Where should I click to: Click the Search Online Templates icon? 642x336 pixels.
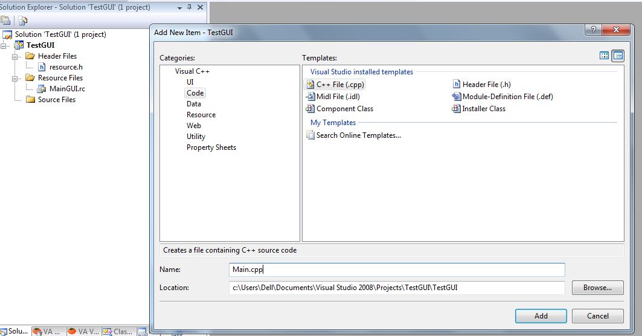[310, 135]
